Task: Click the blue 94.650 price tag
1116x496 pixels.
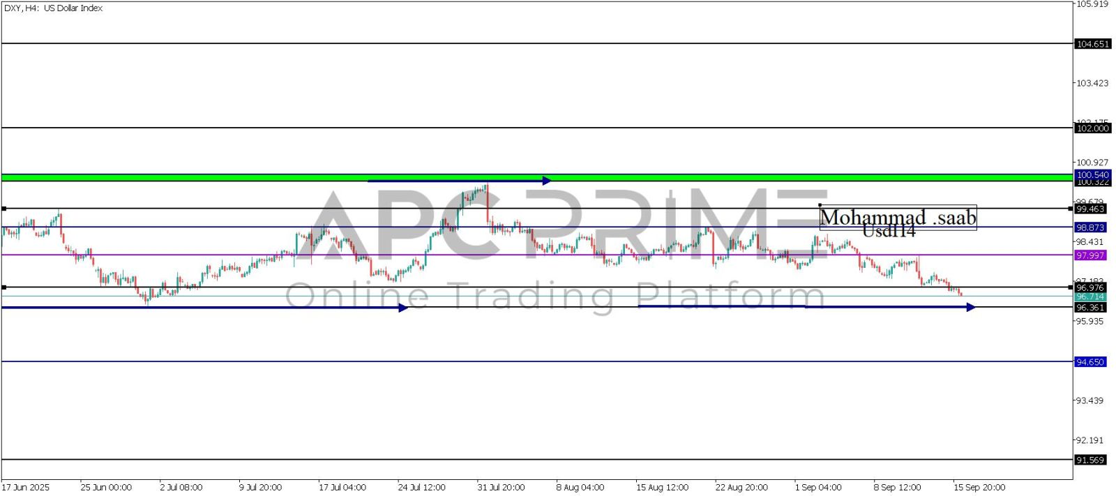Action: (x=1089, y=362)
